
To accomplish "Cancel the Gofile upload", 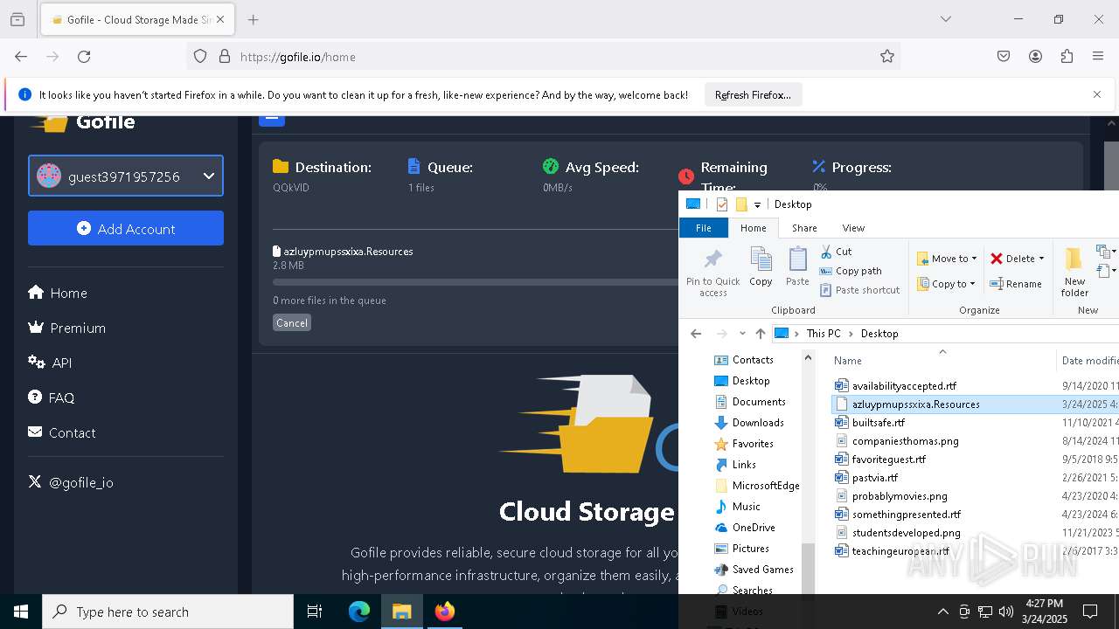I will 292,322.
